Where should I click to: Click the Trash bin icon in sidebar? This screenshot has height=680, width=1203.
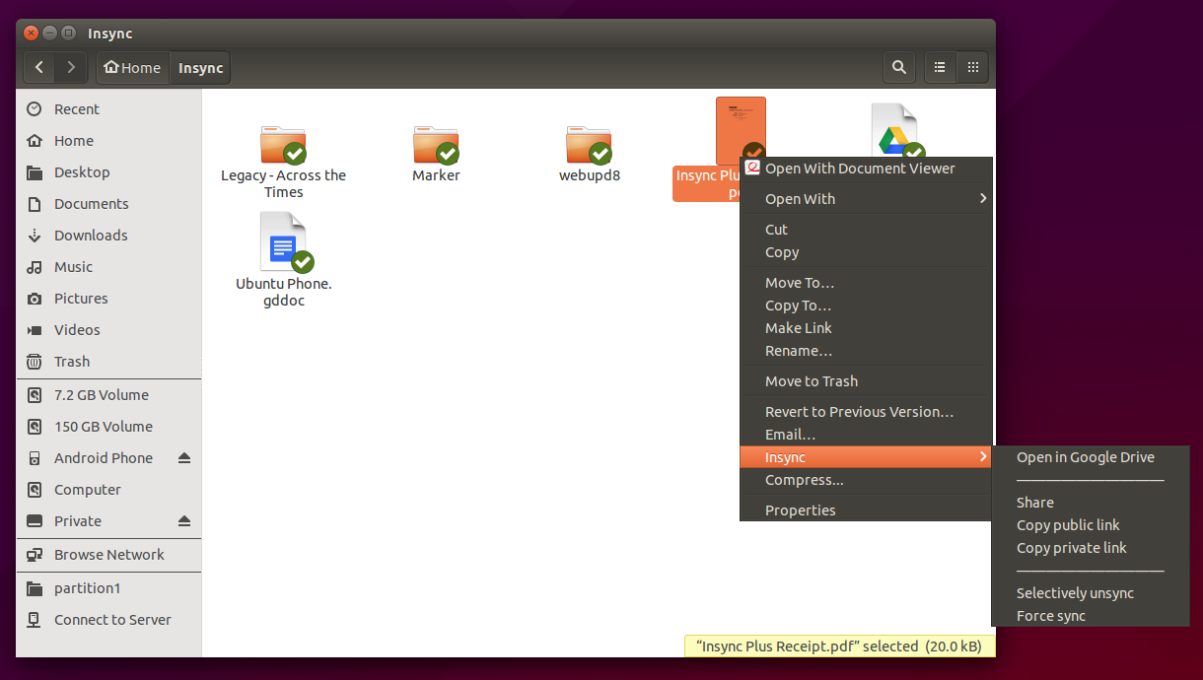(35, 362)
